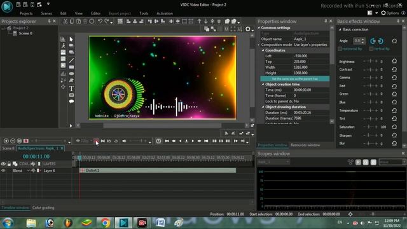This screenshot has width=407, height=229.
Task: Pin the Projects explorer panel
Action: click(x=49, y=21)
